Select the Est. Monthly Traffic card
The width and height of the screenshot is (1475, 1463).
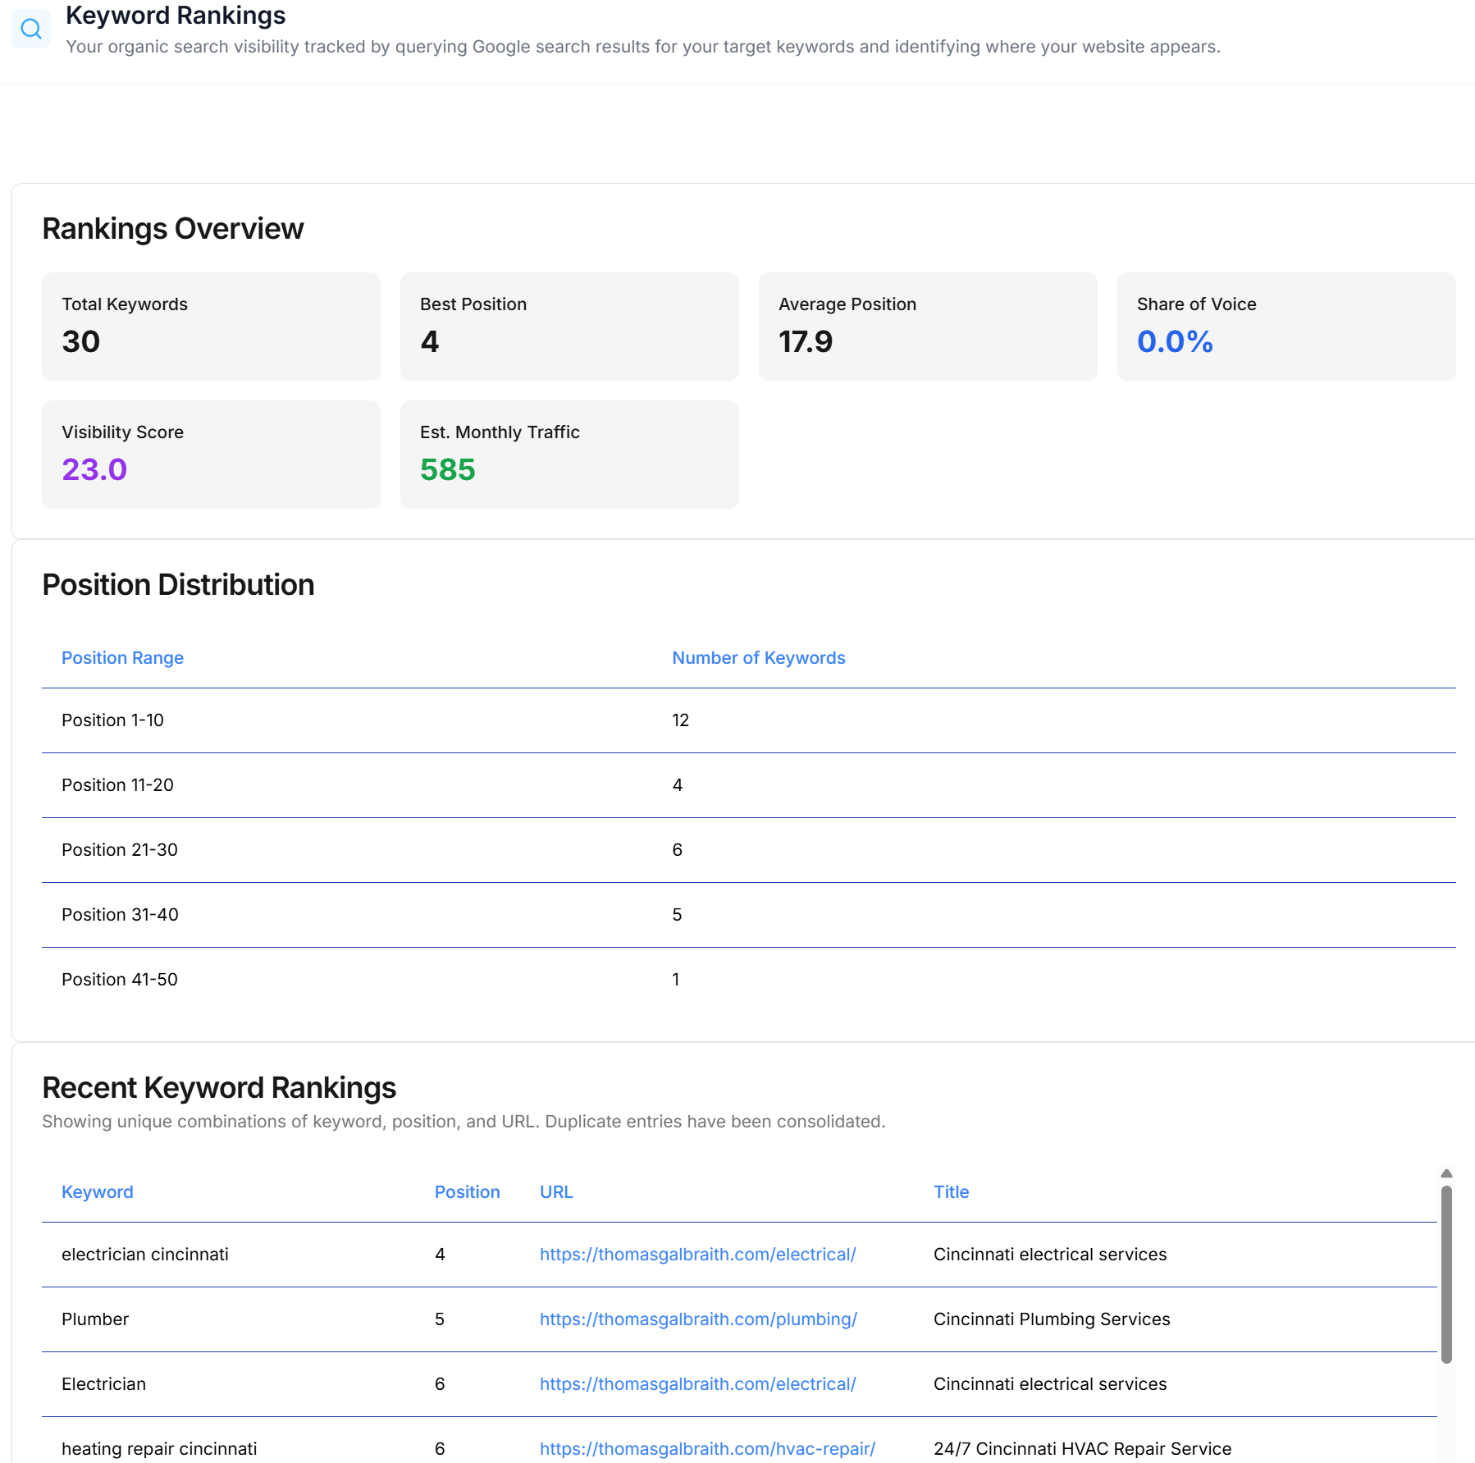pos(569,454)
